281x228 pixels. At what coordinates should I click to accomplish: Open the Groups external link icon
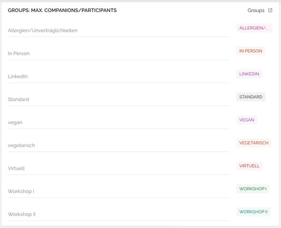(270, 10)
